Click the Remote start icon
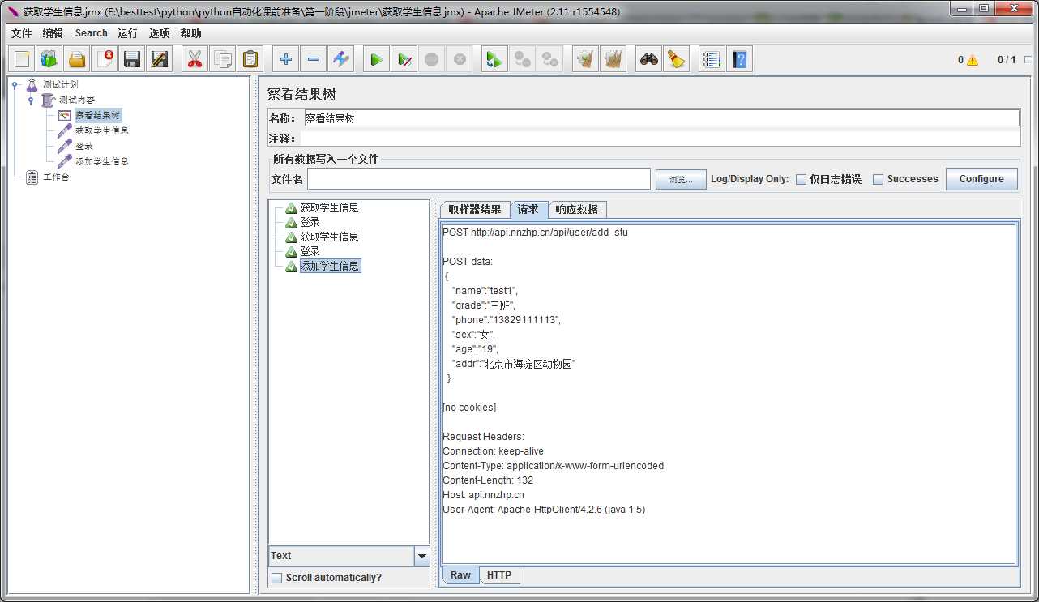The width and height of the screenshot is (1039, 602). coord(494,59)
